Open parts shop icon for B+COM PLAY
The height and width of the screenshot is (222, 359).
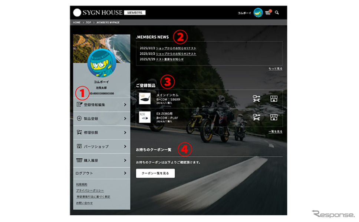[x=274, y=117]
